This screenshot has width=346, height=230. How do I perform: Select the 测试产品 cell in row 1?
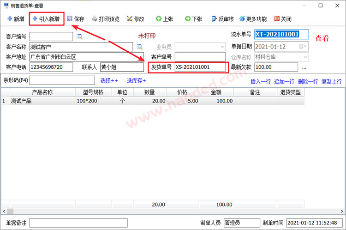point(42,101)
